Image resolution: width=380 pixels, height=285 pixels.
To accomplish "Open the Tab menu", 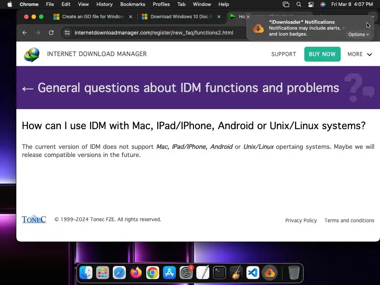I will click(x=181, y=4).
